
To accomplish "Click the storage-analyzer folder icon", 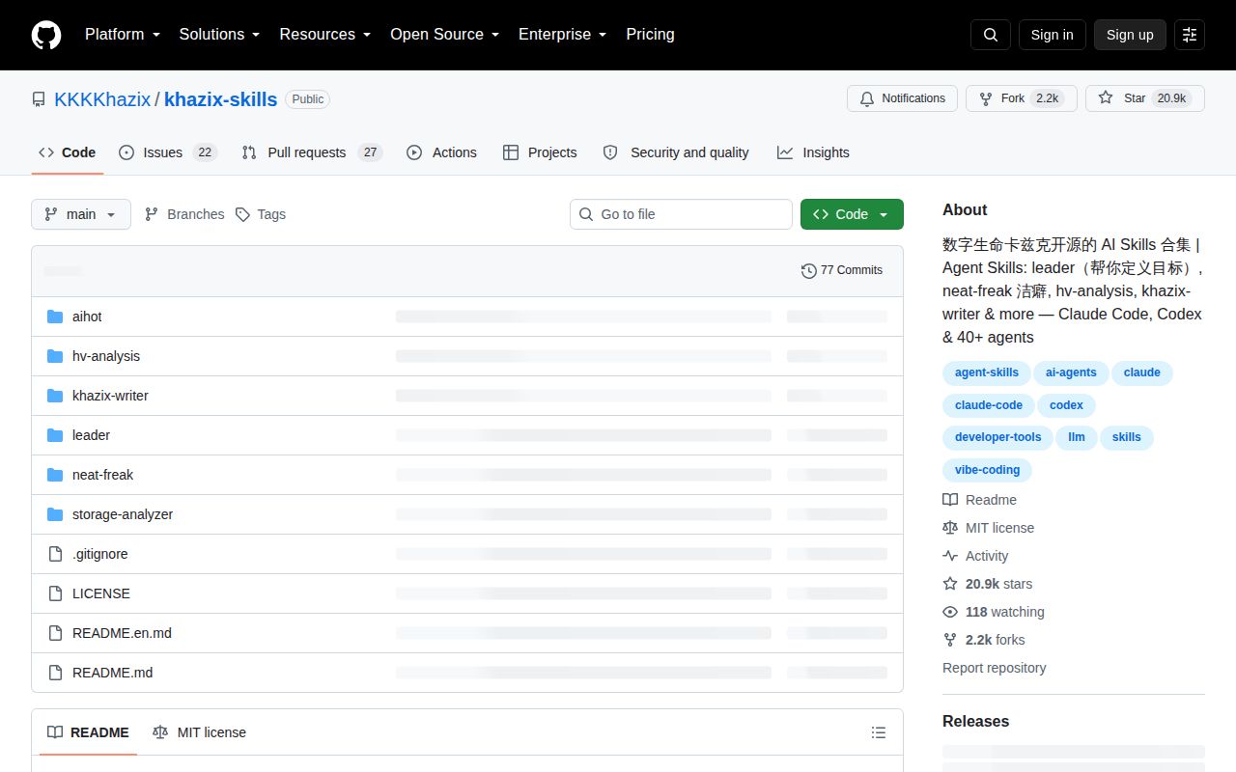I will point(55,514).
